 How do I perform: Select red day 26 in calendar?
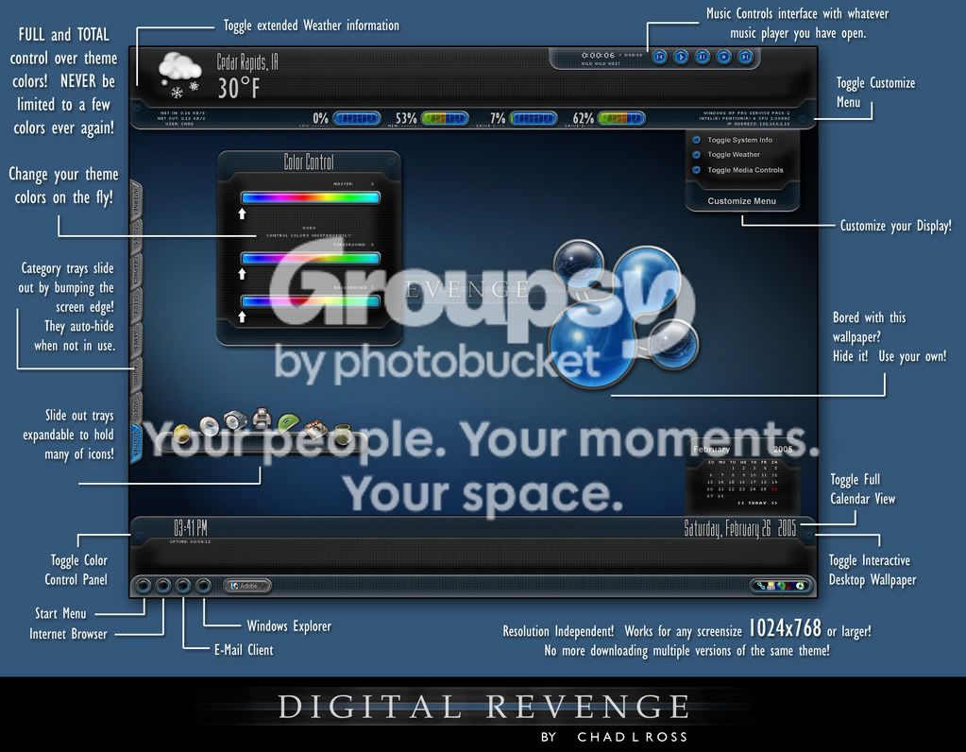773,488
